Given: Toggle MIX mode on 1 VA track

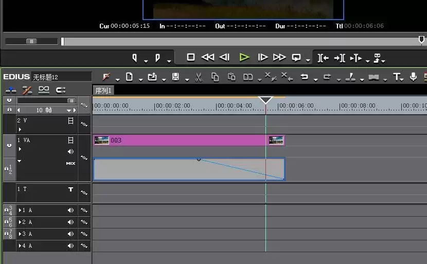Looking at the screenshot, I should pos(70,163).
